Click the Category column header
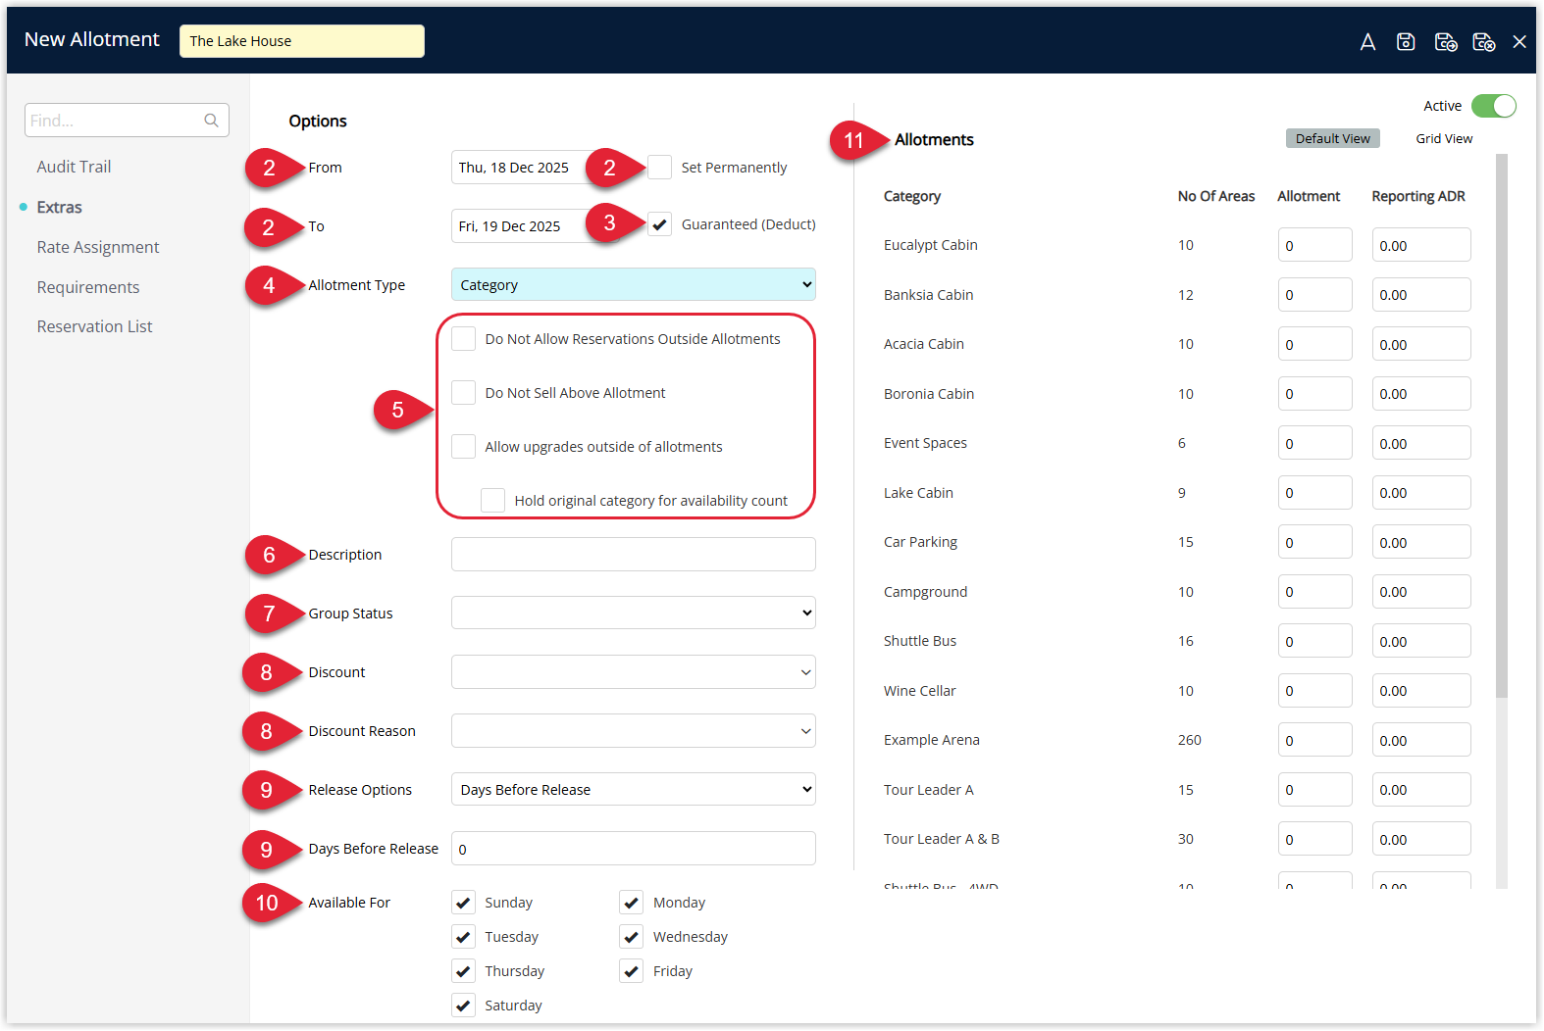Screen dimensions: 1544x1031 [912, 196]
